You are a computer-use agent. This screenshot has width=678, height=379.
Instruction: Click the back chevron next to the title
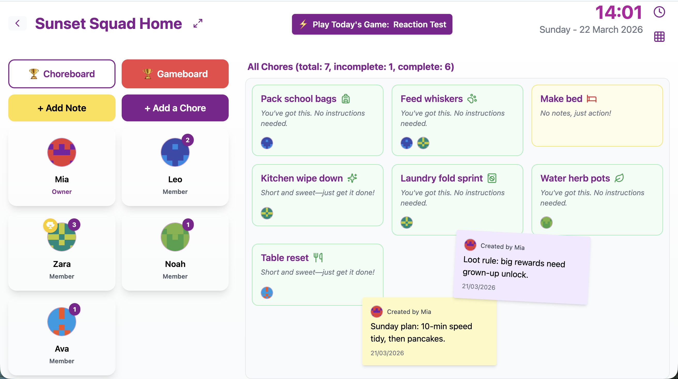(18, 23)
